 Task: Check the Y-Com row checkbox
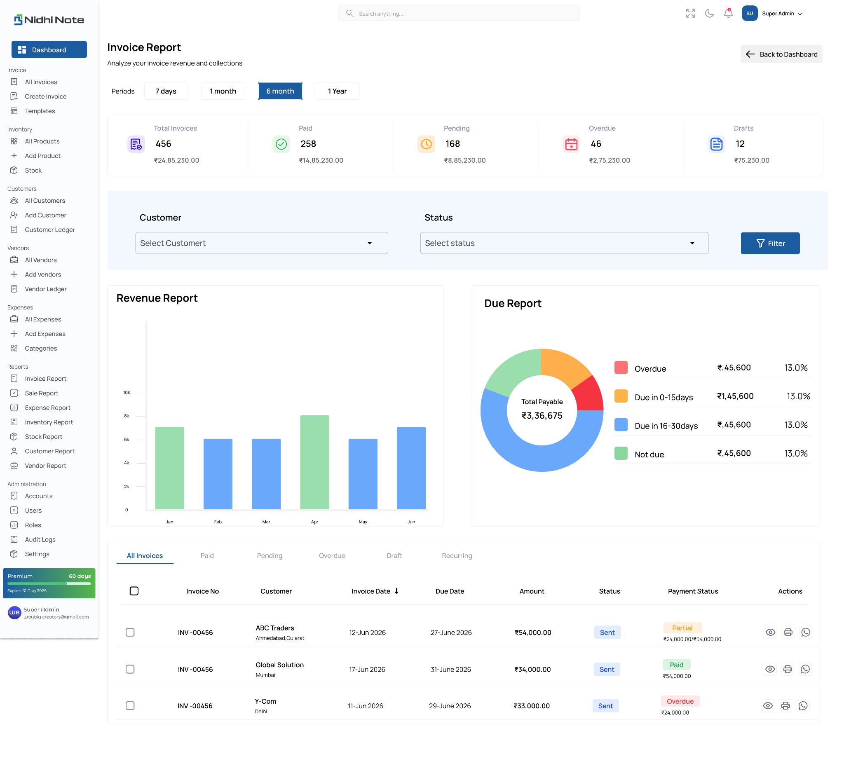tap(130, 705)
